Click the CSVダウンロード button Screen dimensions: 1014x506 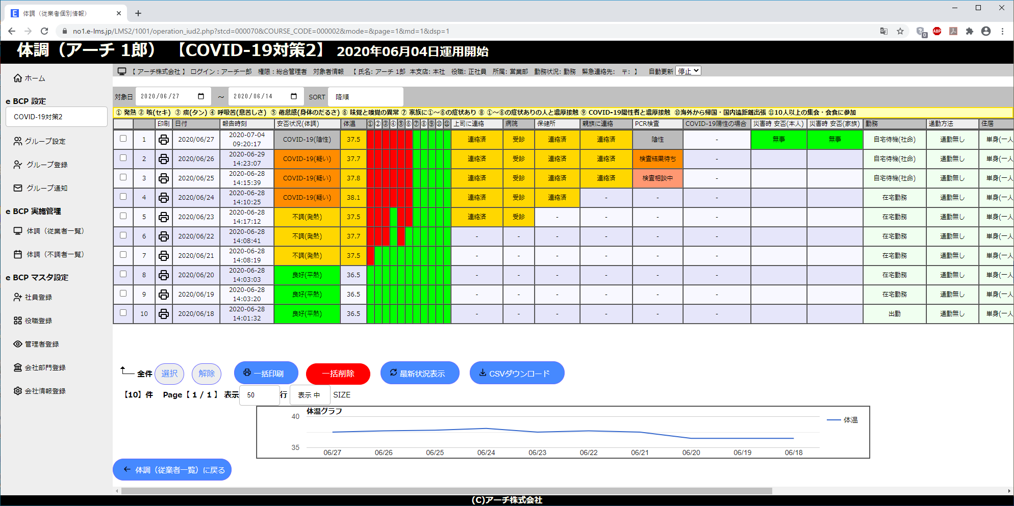pos(517,374)
